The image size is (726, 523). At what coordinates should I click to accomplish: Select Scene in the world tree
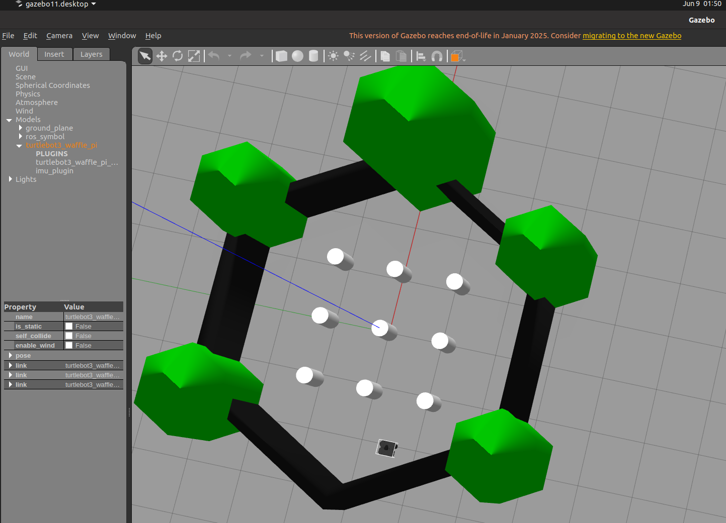click(x=26, y=77)
